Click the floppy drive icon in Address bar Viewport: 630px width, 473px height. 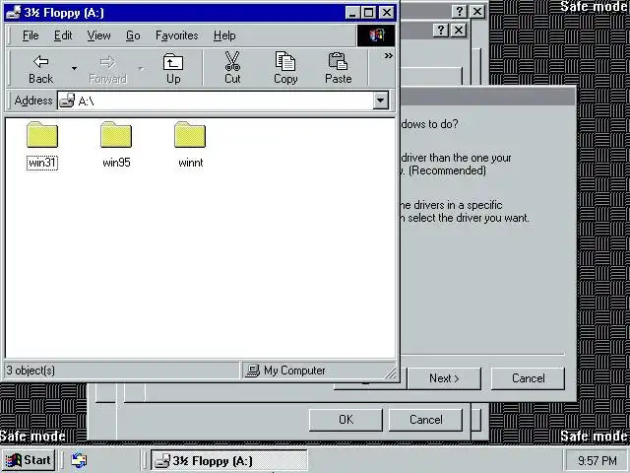pyautogui.click(x=67, y=101)
